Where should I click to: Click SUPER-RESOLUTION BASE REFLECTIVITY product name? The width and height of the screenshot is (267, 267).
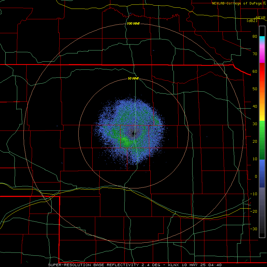coord(93,265)
